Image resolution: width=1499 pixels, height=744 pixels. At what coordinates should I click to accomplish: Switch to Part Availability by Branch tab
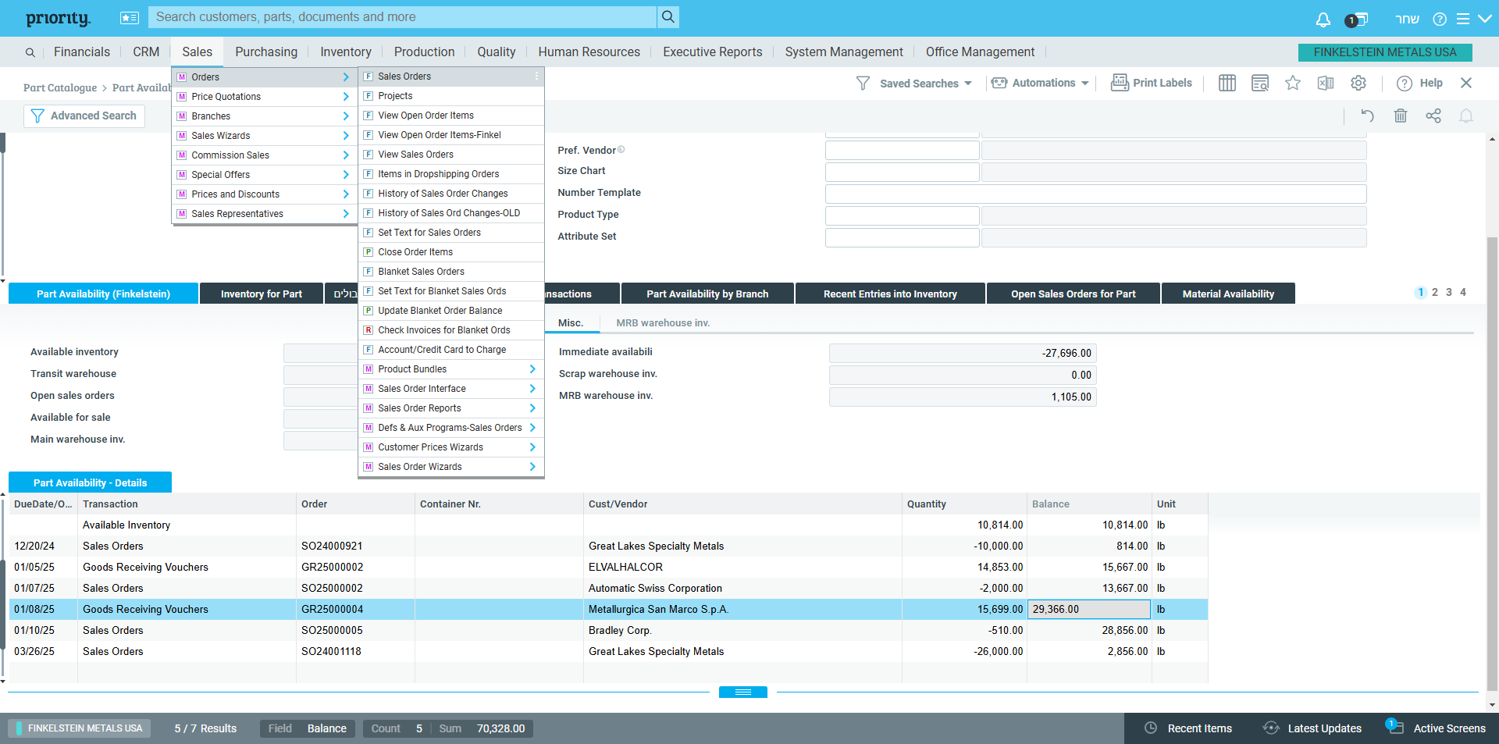pos(707,294)
